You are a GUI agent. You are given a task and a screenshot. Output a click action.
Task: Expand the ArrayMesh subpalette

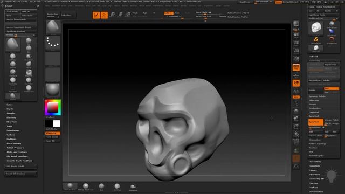[315, 162]
